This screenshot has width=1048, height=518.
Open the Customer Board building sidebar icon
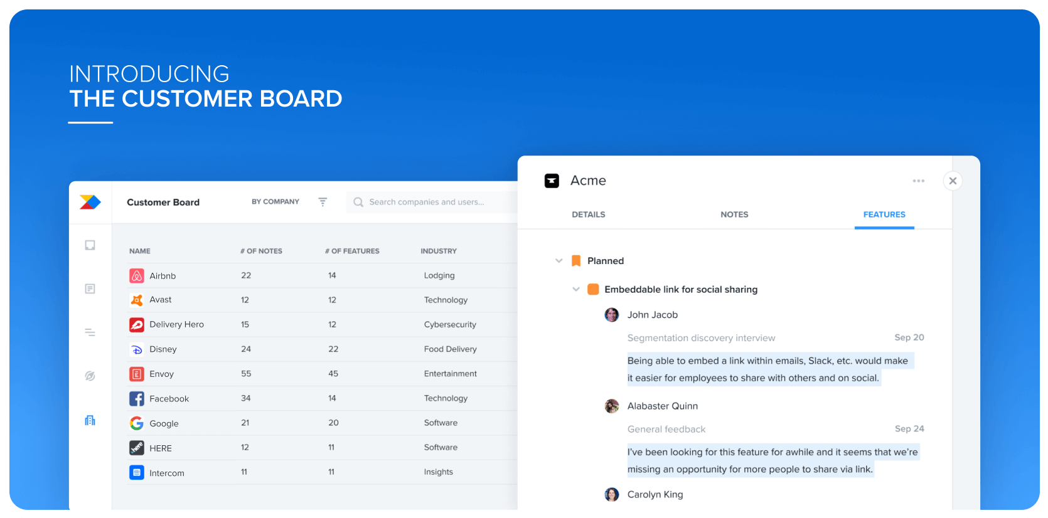90,420
